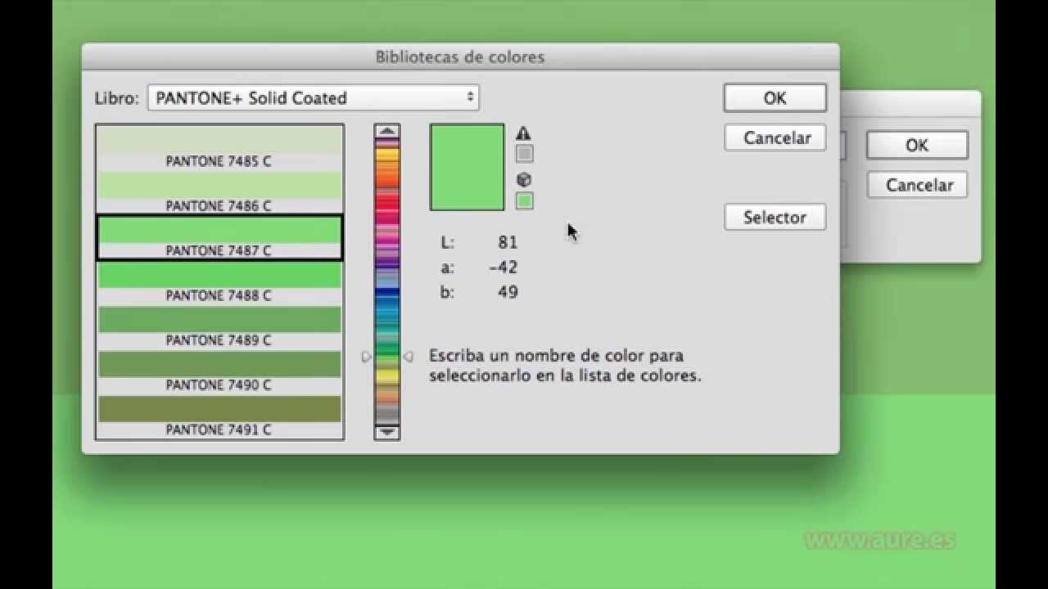Click the red area of the color strip
The image size is (1048, 589).
(387, 201)
